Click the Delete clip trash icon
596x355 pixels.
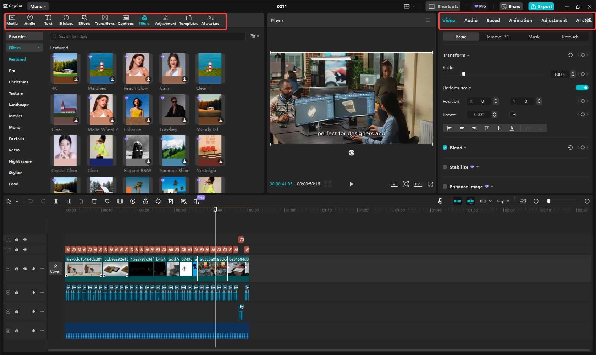[94, 201]
